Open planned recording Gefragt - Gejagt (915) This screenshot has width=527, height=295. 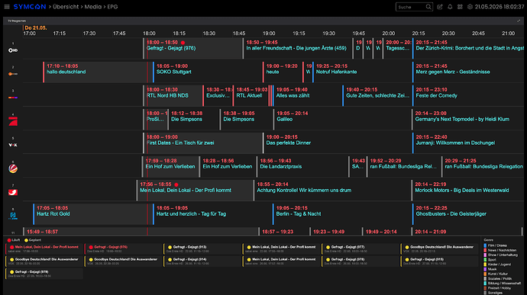click(439, 261)
